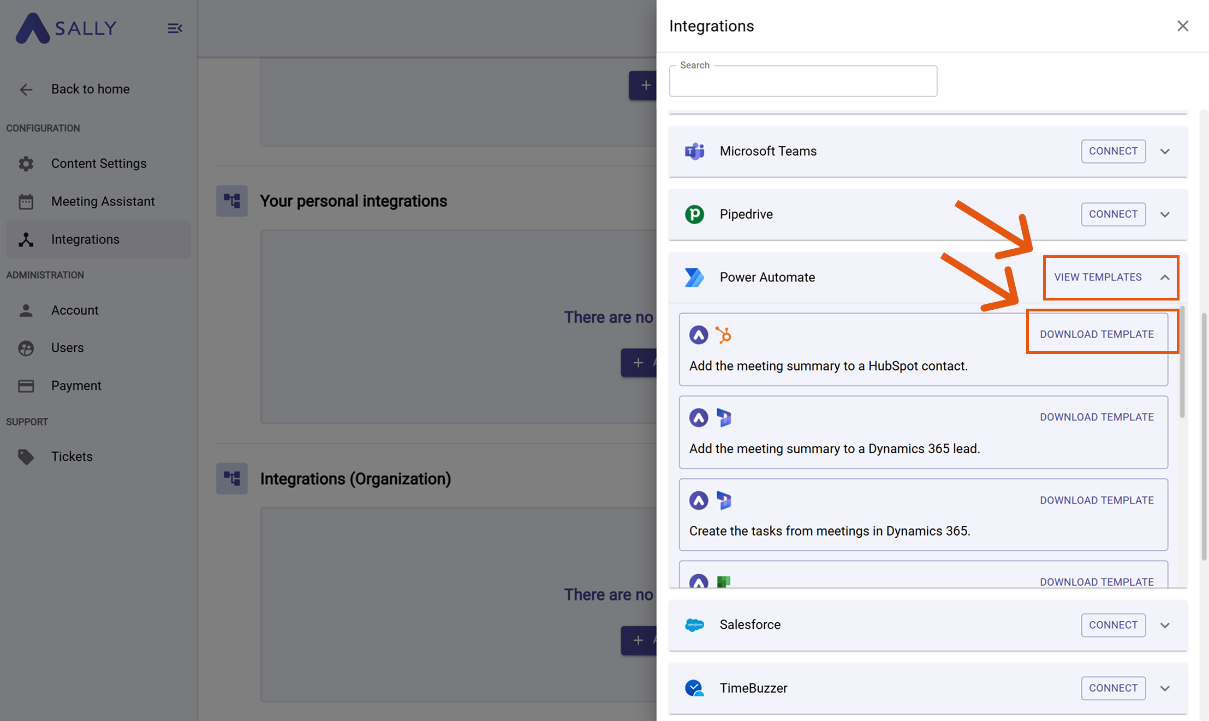Close the Integrations panel
Image resolution: width=1209 pixels, height=721 pixels.
pos(1183,26)
